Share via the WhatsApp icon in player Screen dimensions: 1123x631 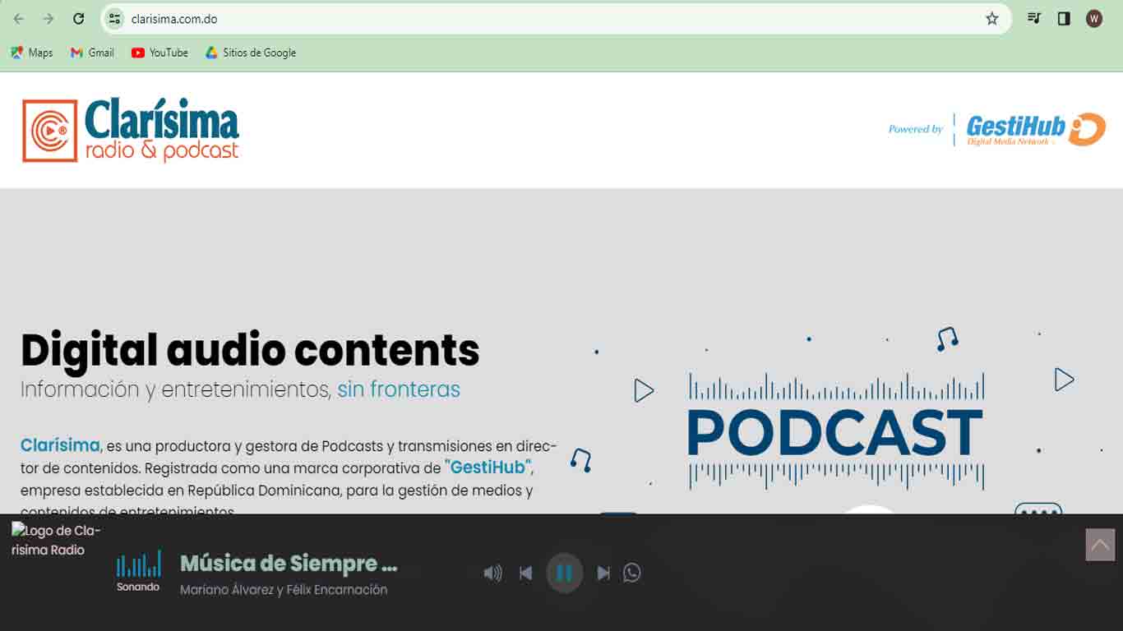pos(632,573)
